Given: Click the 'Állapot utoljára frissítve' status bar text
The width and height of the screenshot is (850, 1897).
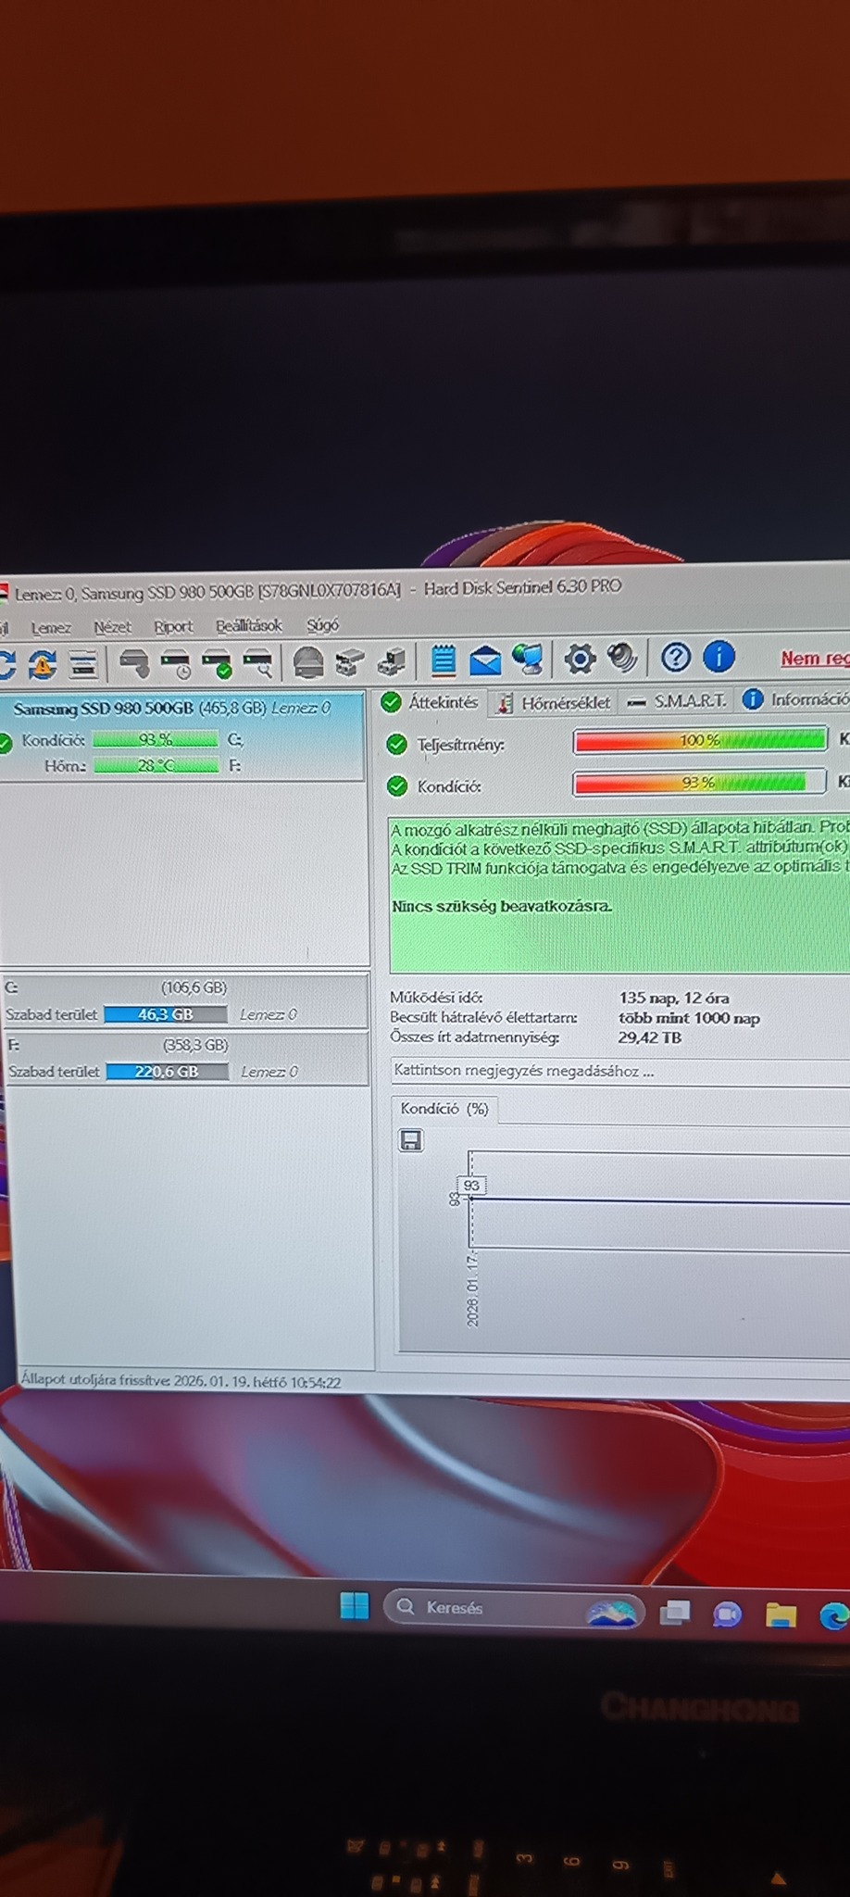Looking at the screenshot, I should click(x=181, y=1381).
